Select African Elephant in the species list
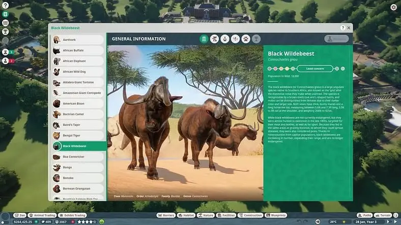401x225 pixels. 78,61
